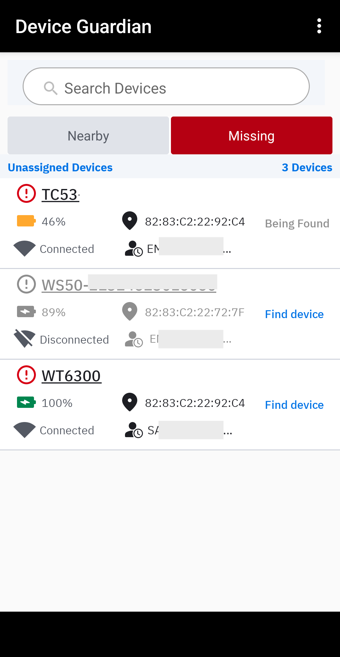Open the TC53 device name link
340x657 pixels.
coord(60,195)
